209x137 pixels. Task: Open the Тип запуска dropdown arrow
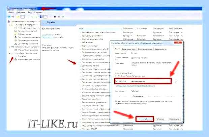[176, 81]
